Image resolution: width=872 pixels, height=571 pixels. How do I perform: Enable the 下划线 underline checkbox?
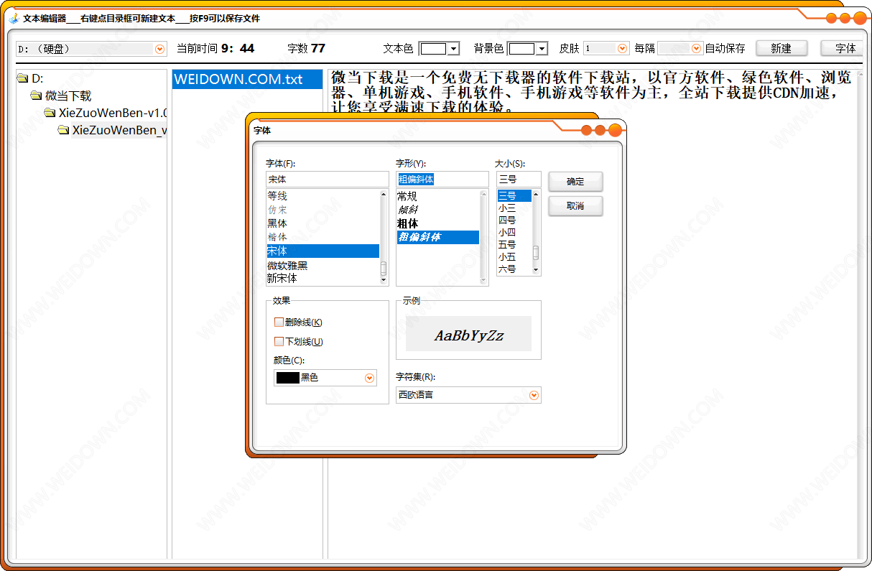click(279, 342)
